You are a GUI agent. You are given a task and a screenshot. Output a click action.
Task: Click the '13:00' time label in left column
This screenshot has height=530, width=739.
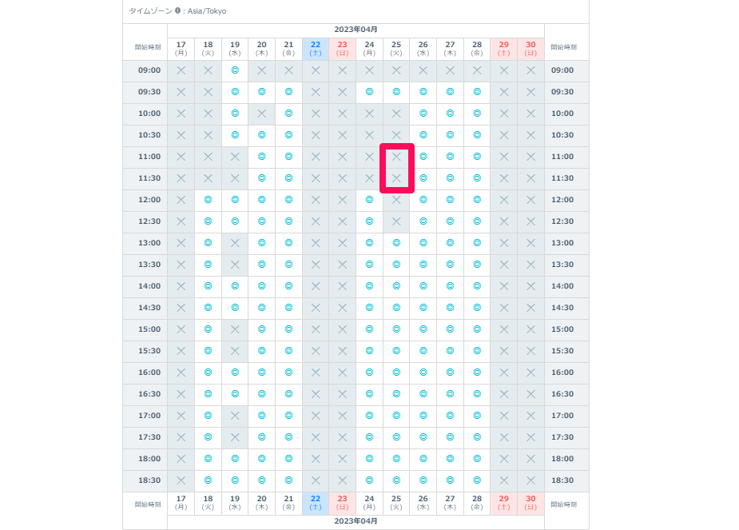pos(149,243)
